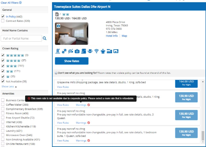
Task: Click the rate list scrollbar thumb
Action: [x=203, y=136]
